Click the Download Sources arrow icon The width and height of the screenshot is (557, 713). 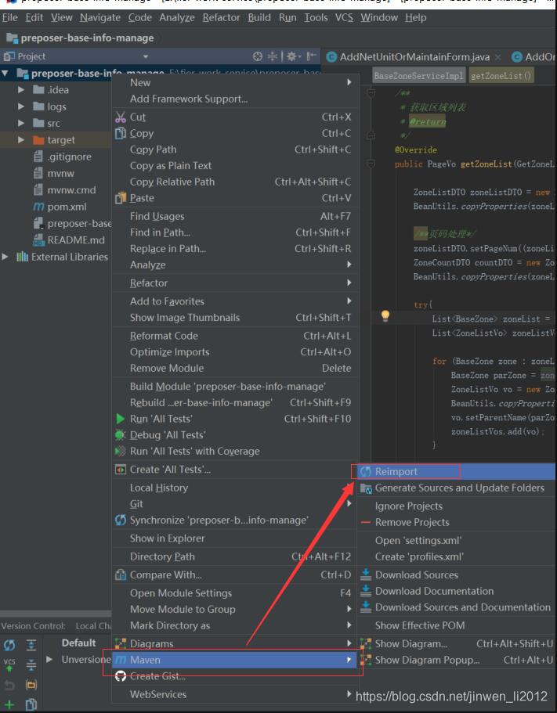coord(365,574)
